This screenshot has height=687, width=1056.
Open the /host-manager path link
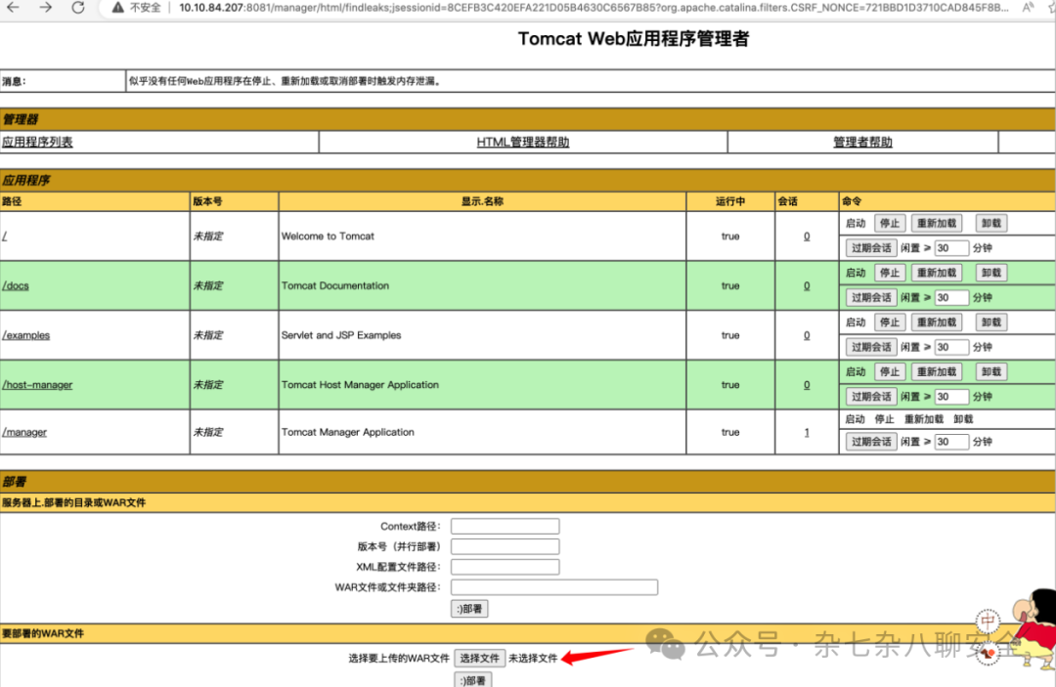tap(37, 385)
